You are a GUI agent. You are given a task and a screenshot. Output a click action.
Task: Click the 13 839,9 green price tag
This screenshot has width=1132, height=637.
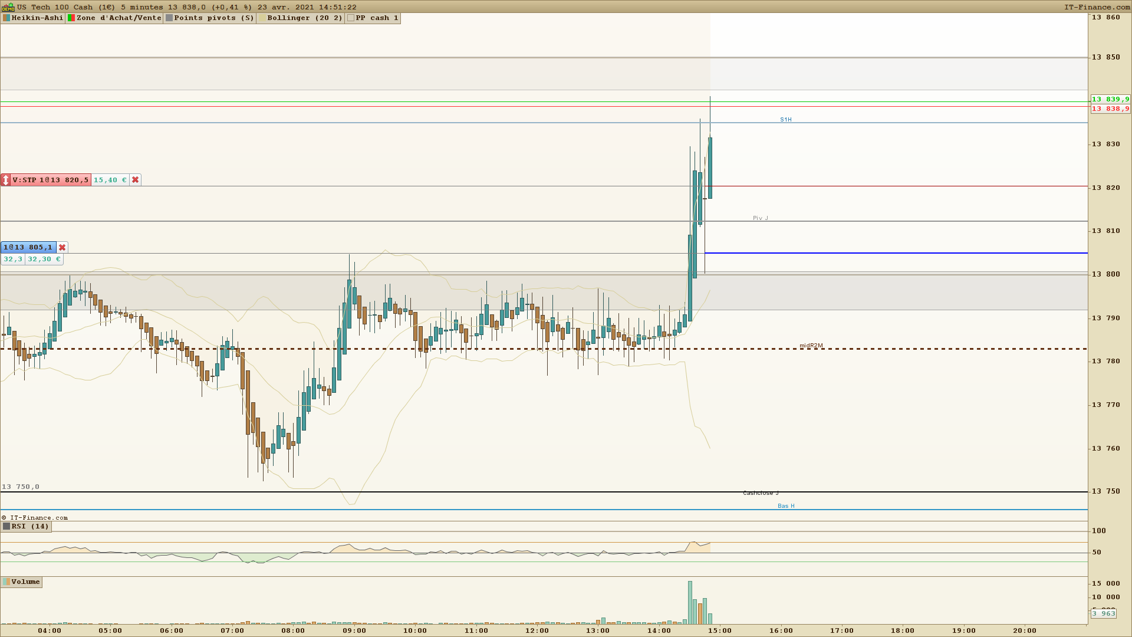click(x=1110, y=99)
